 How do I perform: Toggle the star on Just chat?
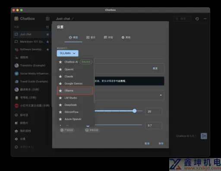(48, 35)
